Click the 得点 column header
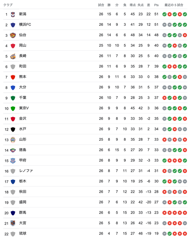The height and width of the screenshot is (239, 190). click(x=133, y=5)
